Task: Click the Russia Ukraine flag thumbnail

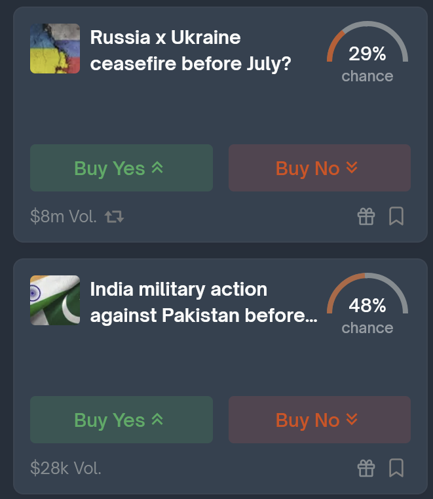Action: pos(55,49)
